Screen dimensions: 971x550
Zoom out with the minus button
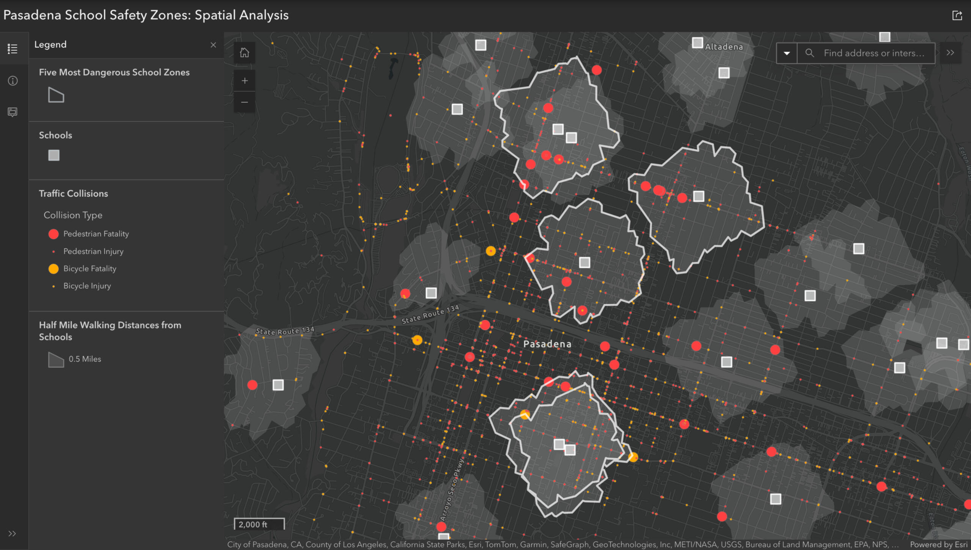tap(245, 102)
